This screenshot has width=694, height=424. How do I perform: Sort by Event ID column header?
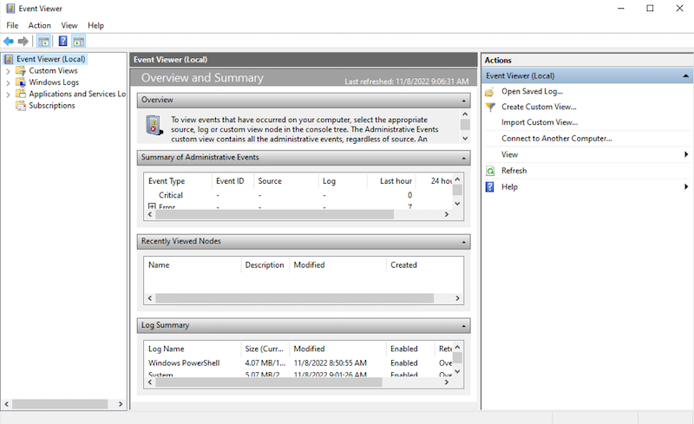[232, 181]
